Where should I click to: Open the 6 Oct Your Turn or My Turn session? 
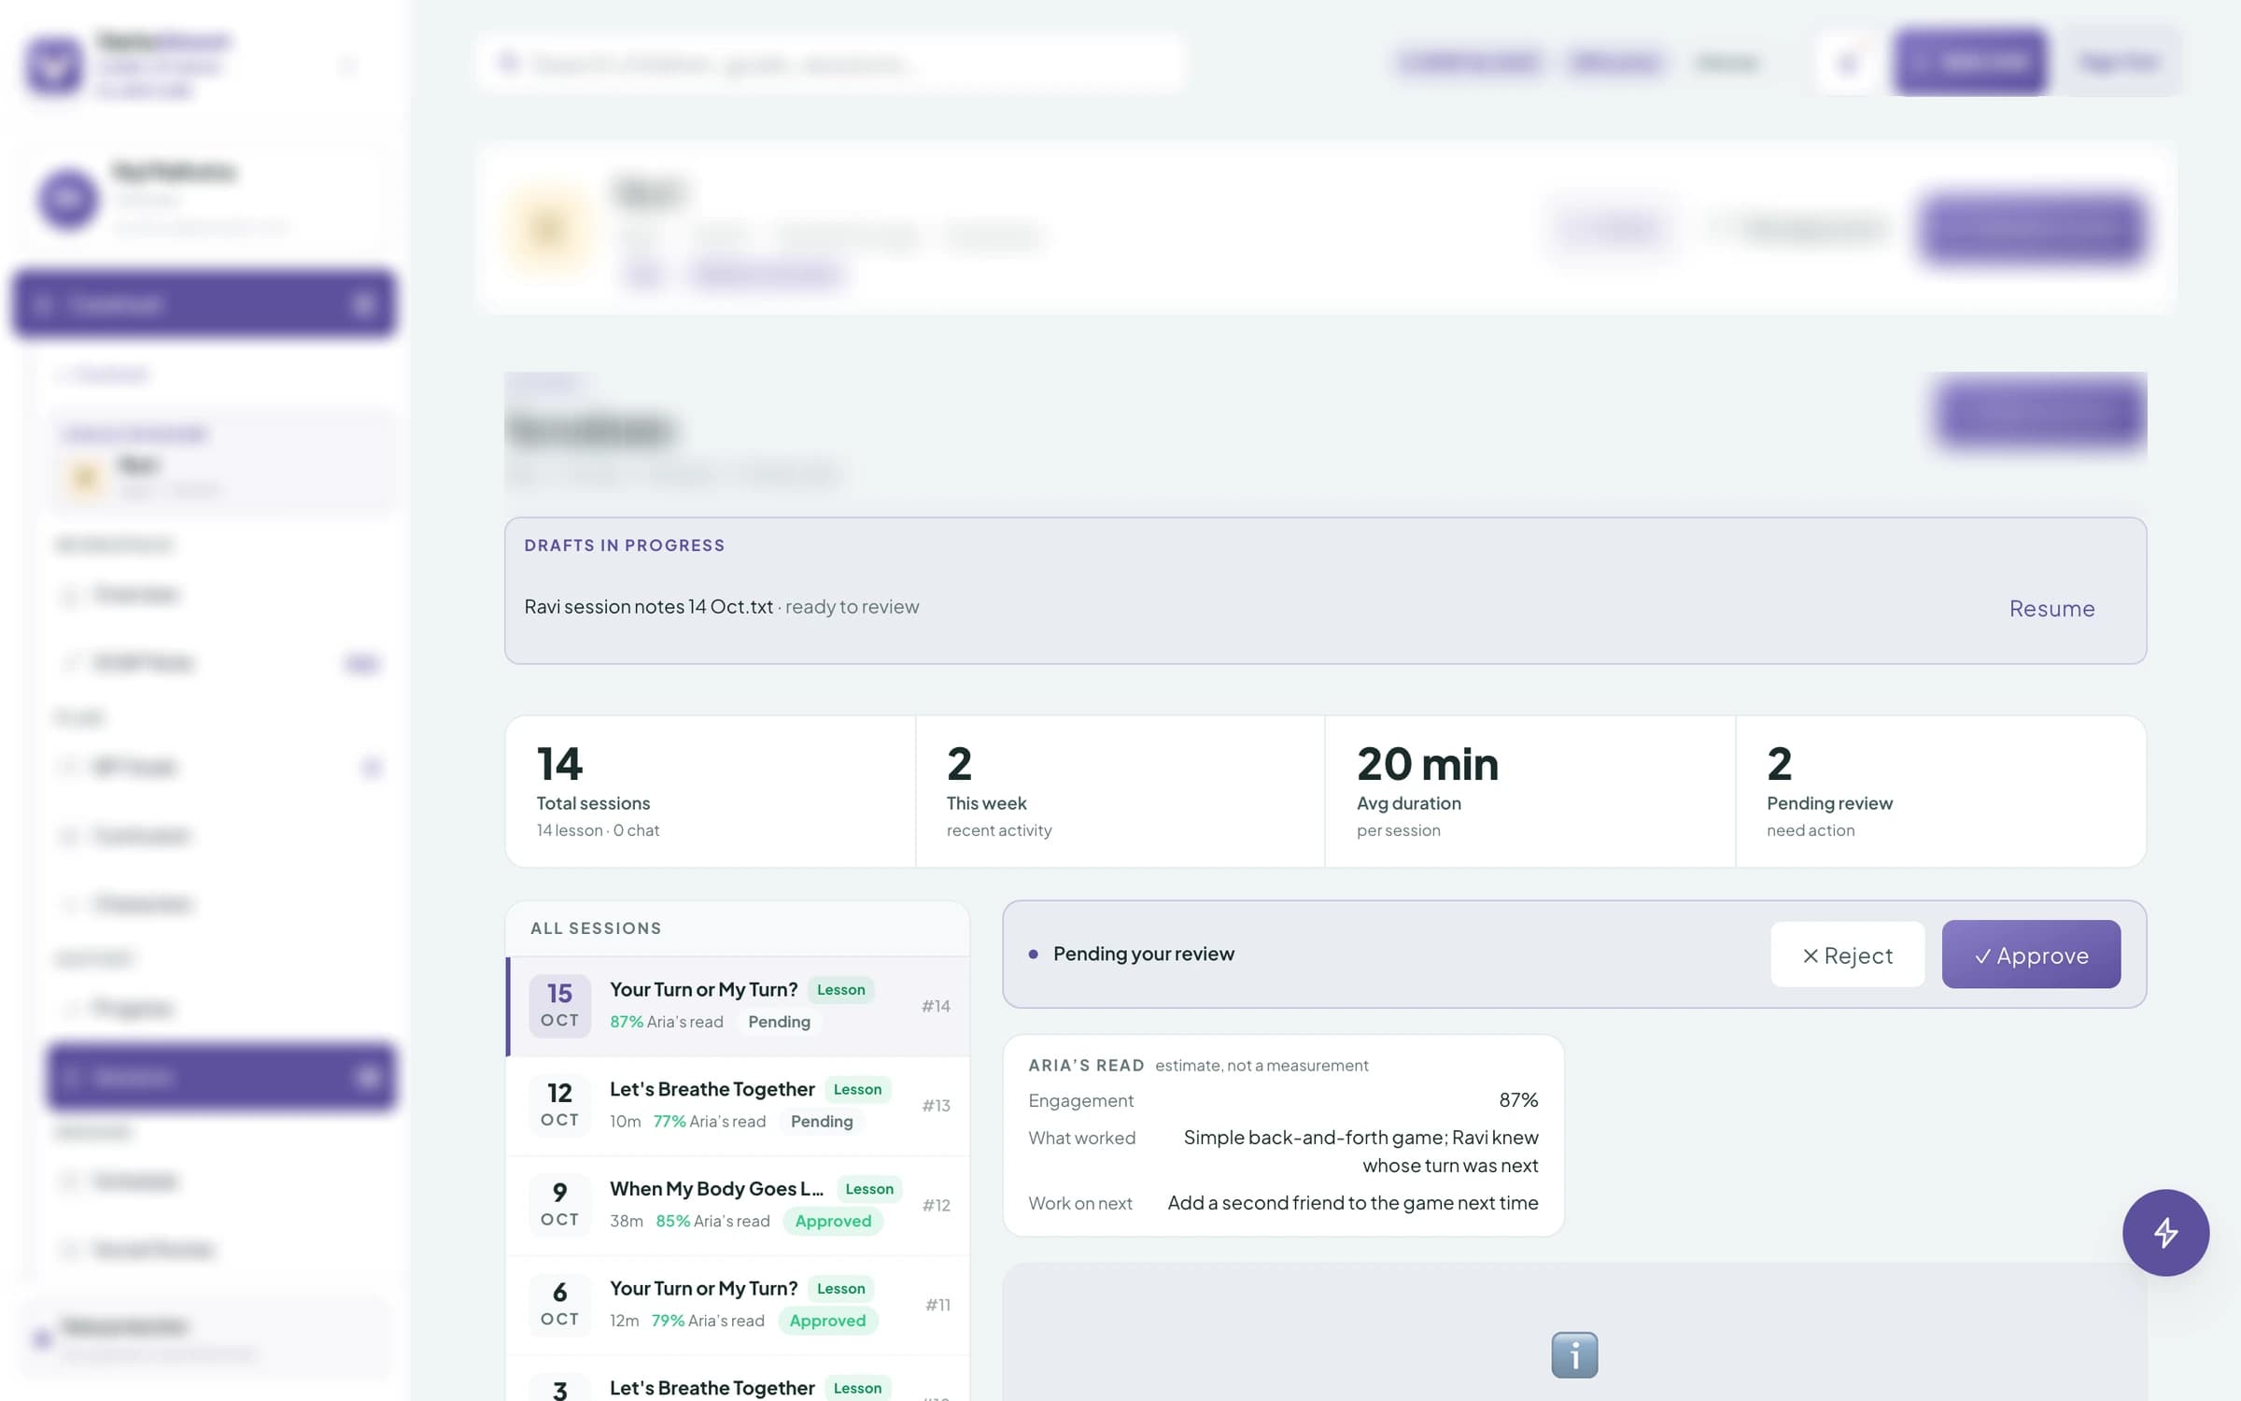(x=738, y=1305)
